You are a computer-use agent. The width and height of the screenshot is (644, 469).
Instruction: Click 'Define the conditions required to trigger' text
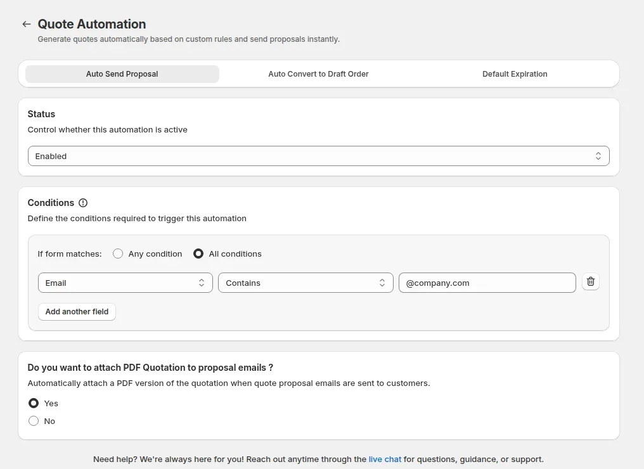click(137, 219)
